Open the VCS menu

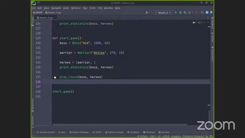click(100, 8)
